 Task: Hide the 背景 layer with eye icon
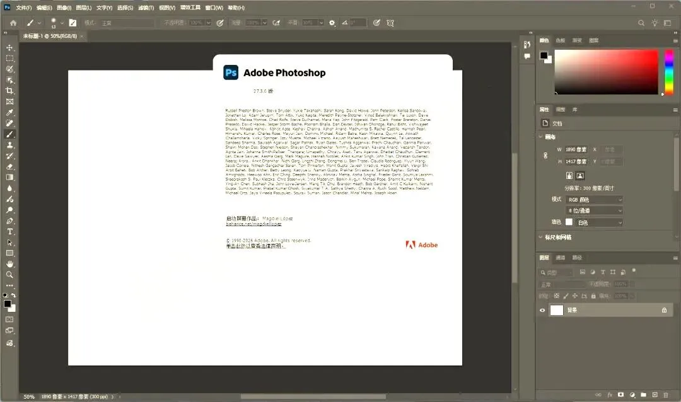point(542,310)
